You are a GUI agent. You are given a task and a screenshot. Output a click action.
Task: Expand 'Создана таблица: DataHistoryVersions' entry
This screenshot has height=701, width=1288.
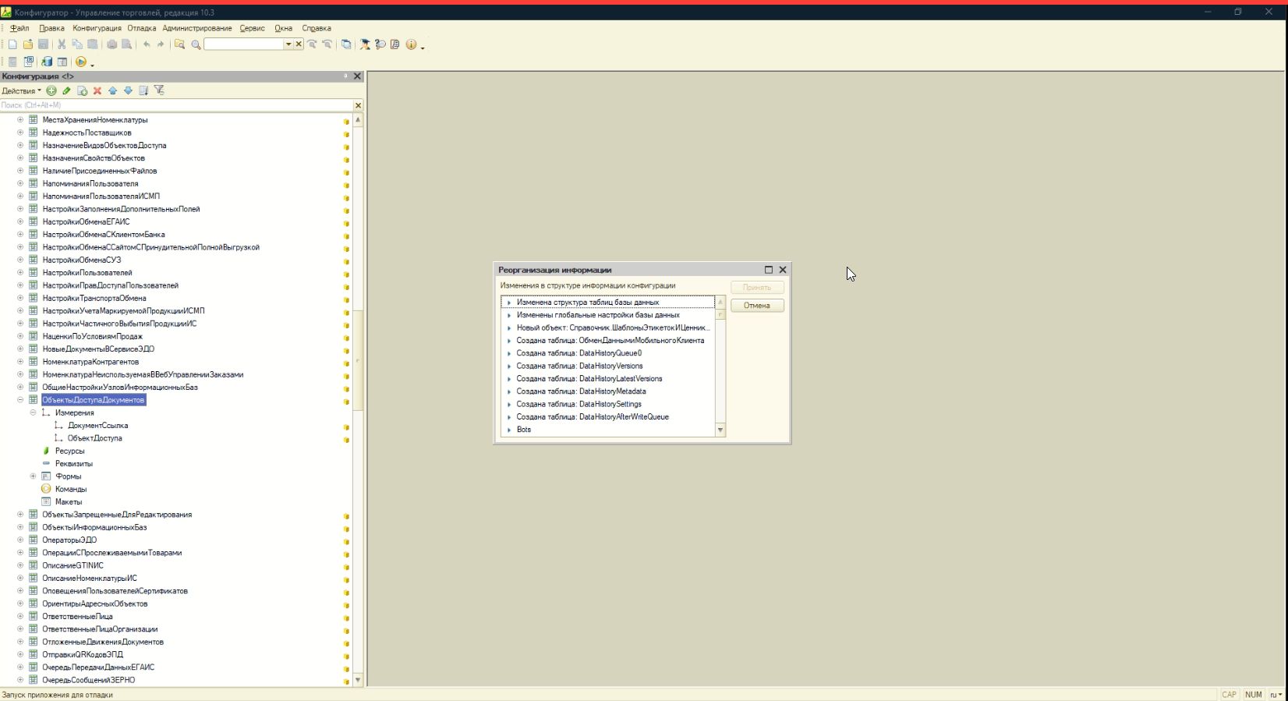(x=509, y=366)
